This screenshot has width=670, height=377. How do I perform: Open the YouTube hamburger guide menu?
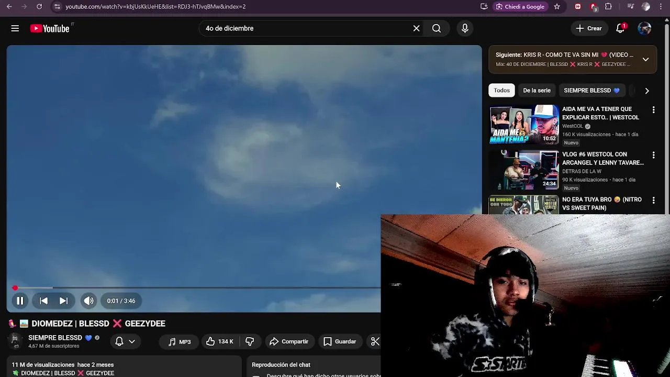click(15, 28)
